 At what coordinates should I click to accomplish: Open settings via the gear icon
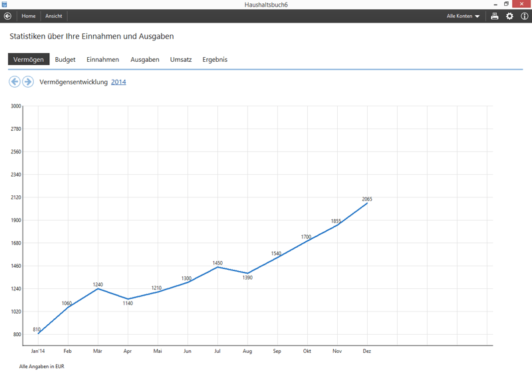[510, 16]
